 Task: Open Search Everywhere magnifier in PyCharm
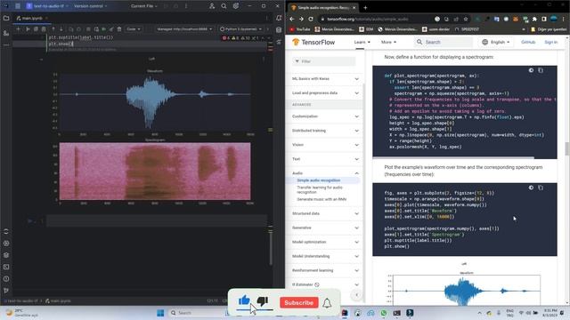[224, 6]
